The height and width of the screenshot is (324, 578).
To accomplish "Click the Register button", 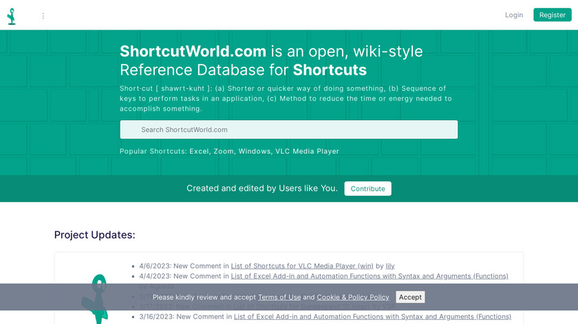I will [552, 15].
